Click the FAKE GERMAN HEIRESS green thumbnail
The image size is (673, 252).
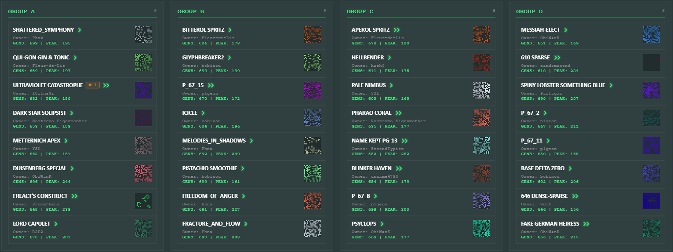(x=651, y=229)
